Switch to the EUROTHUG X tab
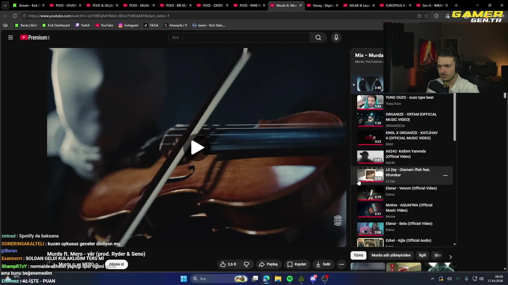 (x=396, y=6)
